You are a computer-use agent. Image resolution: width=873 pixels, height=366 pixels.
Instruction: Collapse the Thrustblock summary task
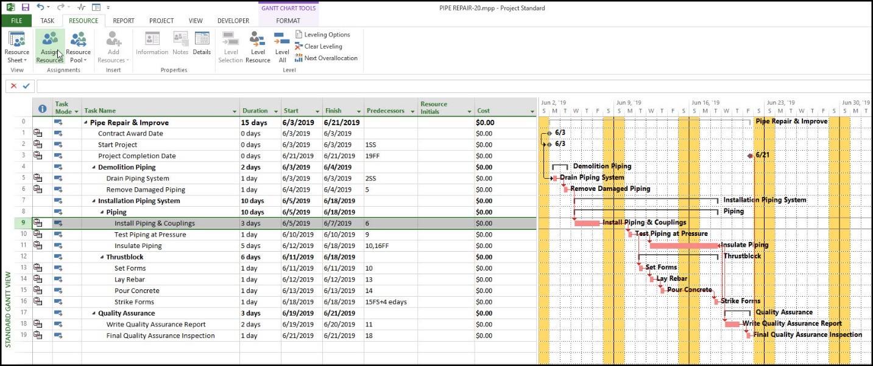102,257
